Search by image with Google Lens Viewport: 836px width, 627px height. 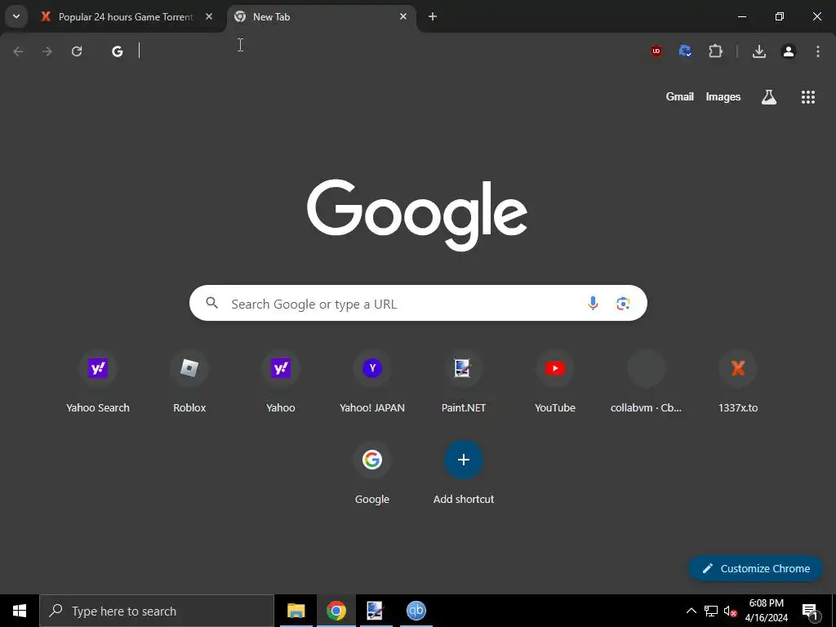click(623, 304)
